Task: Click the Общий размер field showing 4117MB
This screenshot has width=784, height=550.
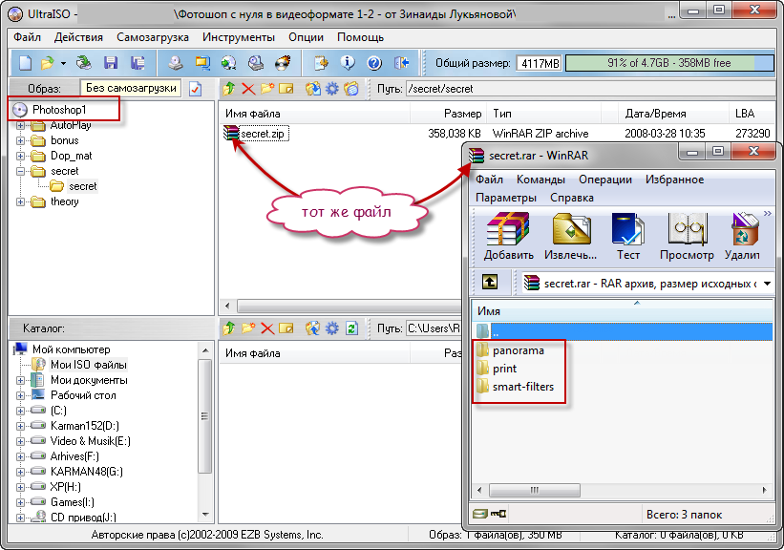Action: point(539,64)
